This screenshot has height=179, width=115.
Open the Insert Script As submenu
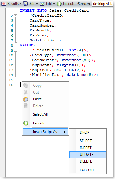click(x=46, y=132)
